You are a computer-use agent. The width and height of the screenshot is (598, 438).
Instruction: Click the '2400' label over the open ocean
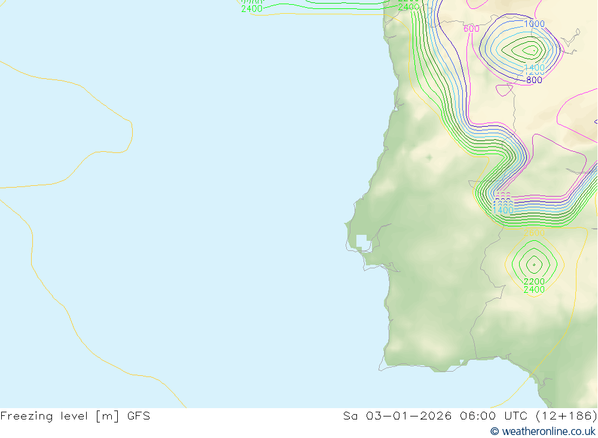252,9
